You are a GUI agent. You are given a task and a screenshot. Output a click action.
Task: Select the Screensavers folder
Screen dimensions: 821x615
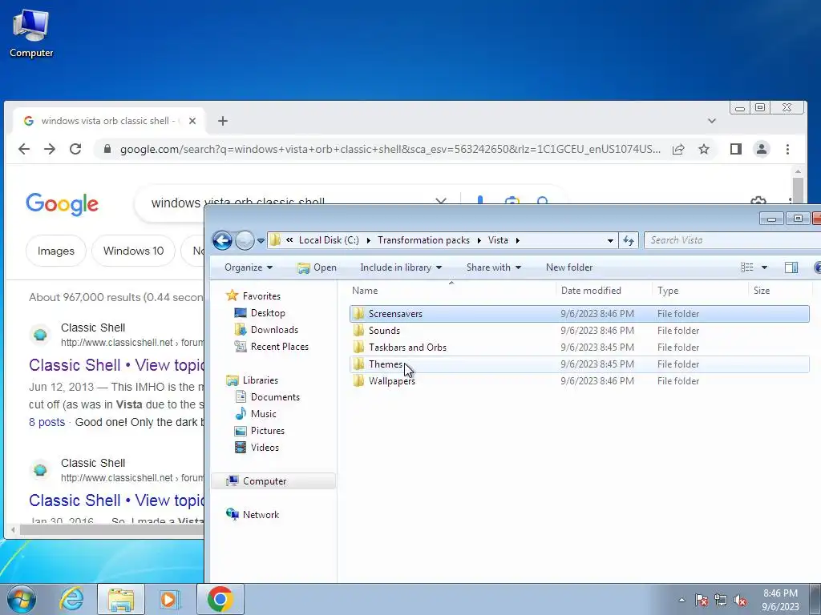point(579,314)
